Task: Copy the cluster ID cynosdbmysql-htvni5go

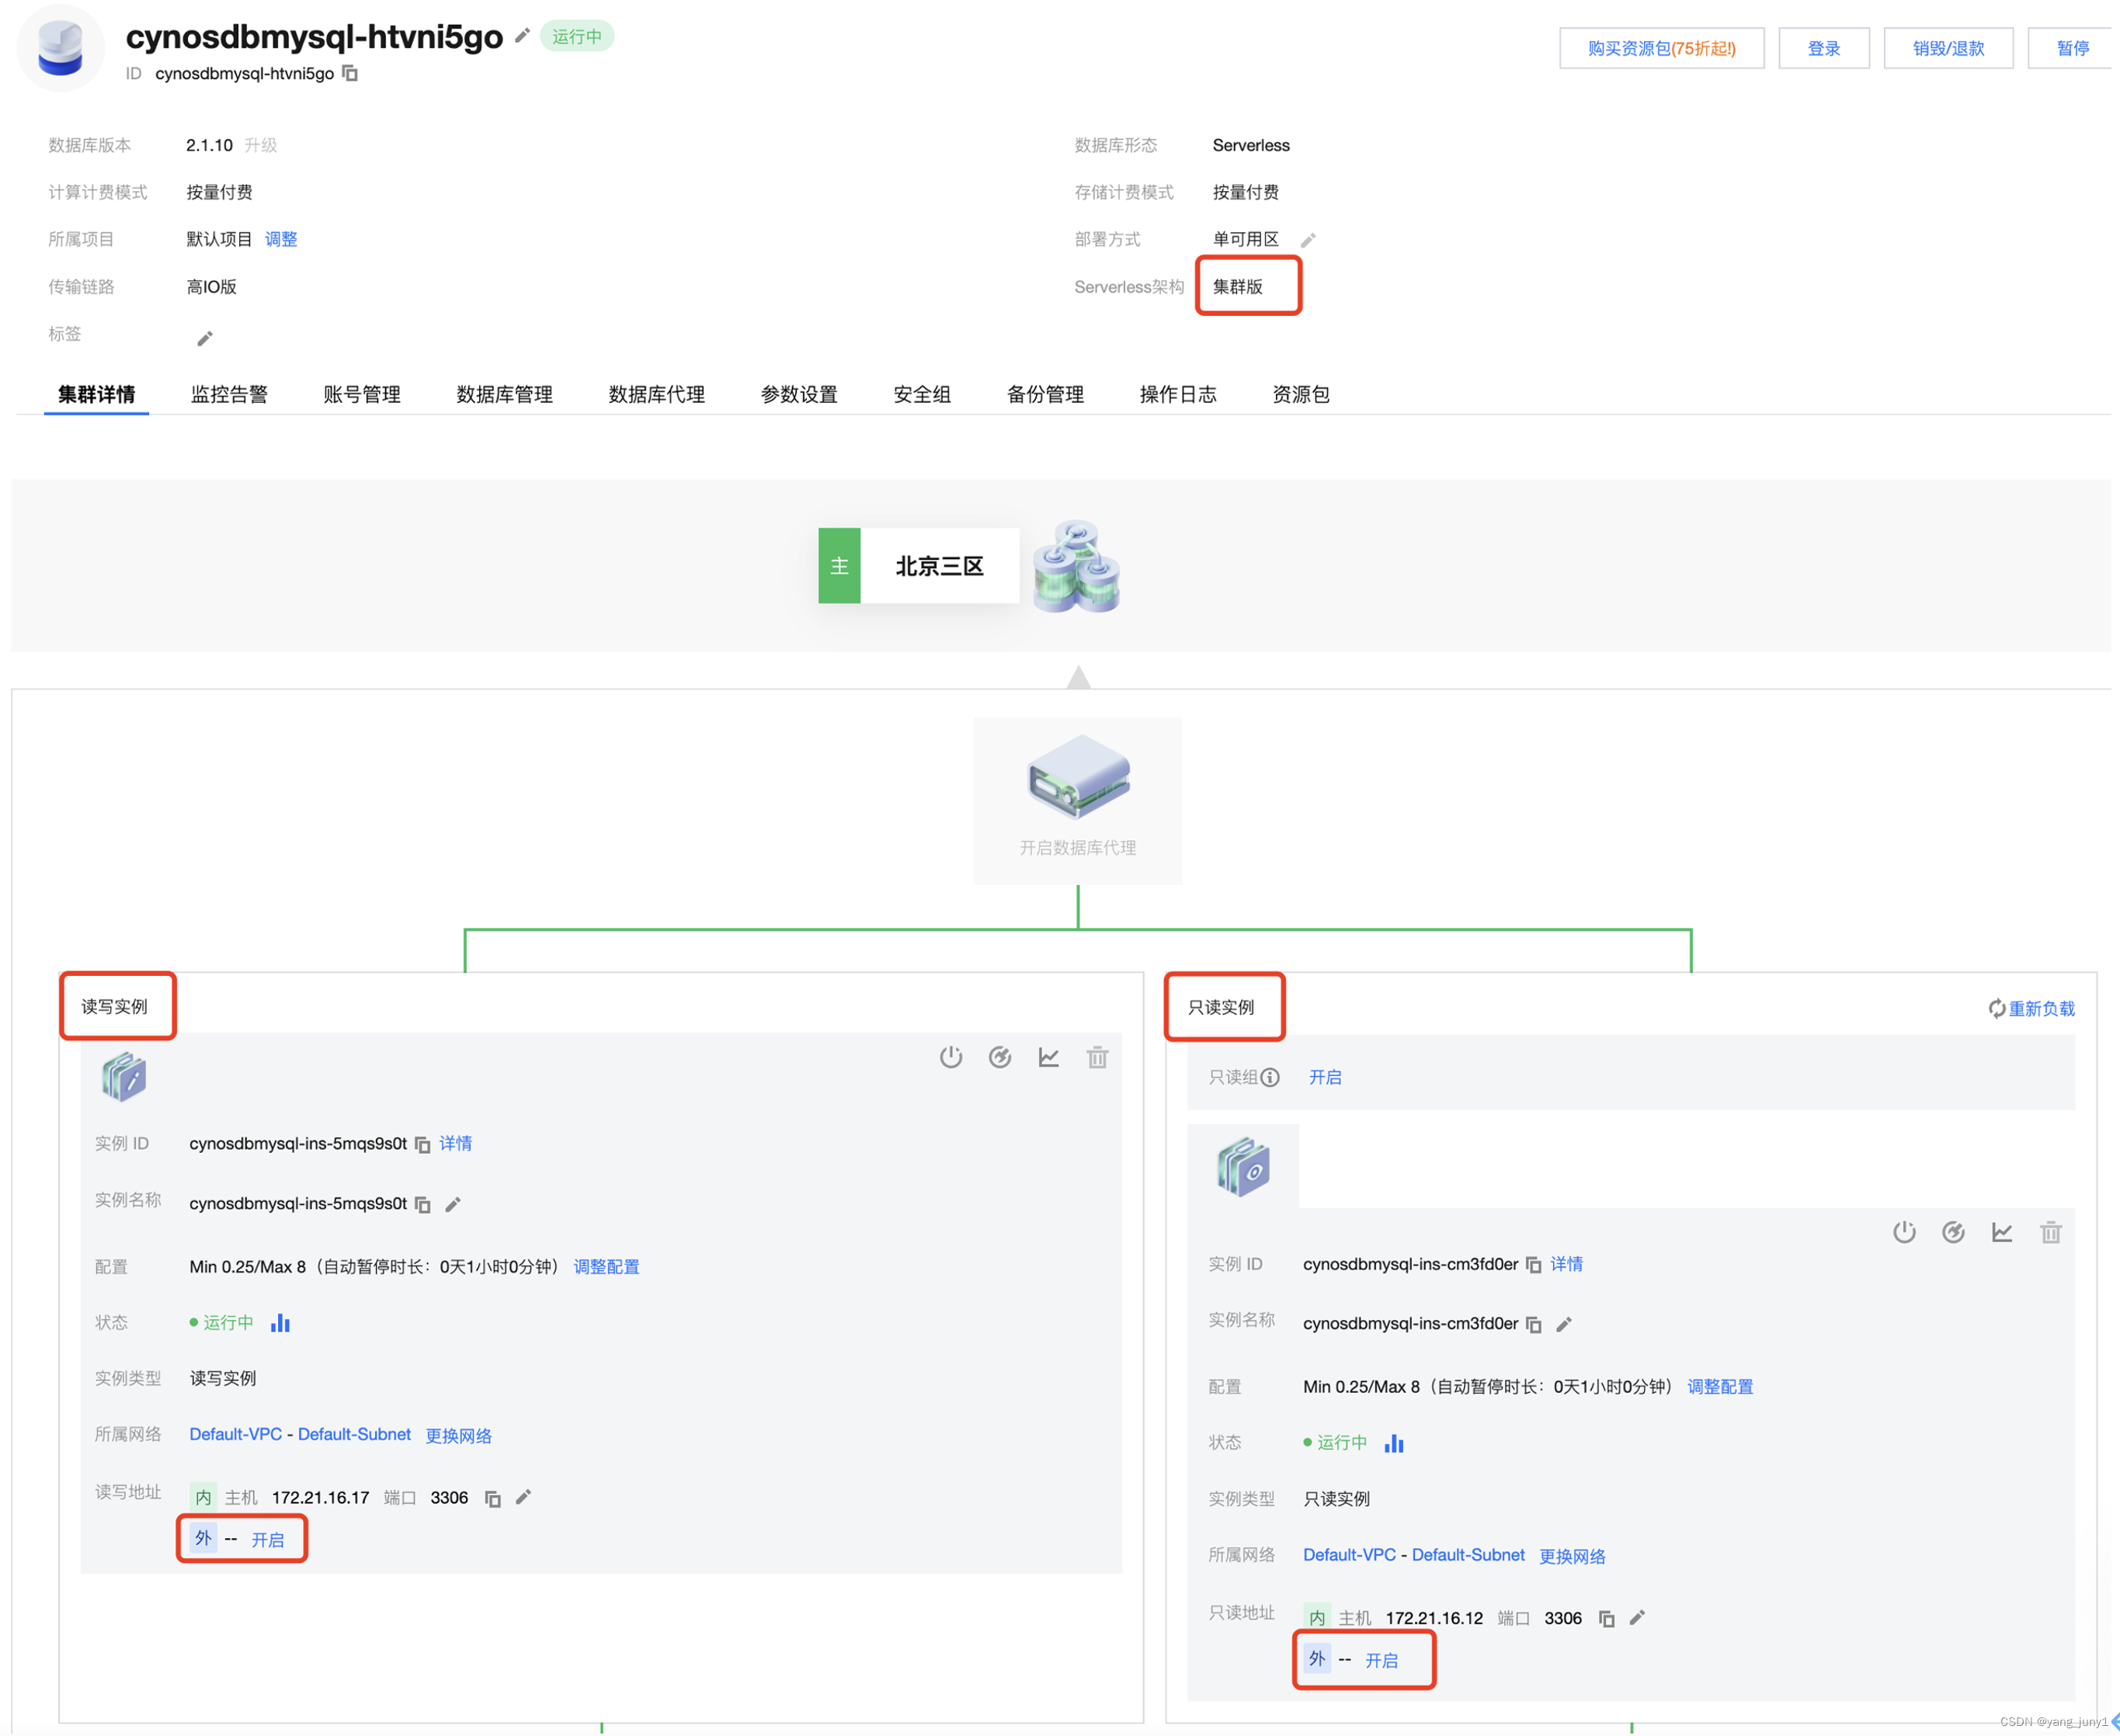Action: click(350, 73)
